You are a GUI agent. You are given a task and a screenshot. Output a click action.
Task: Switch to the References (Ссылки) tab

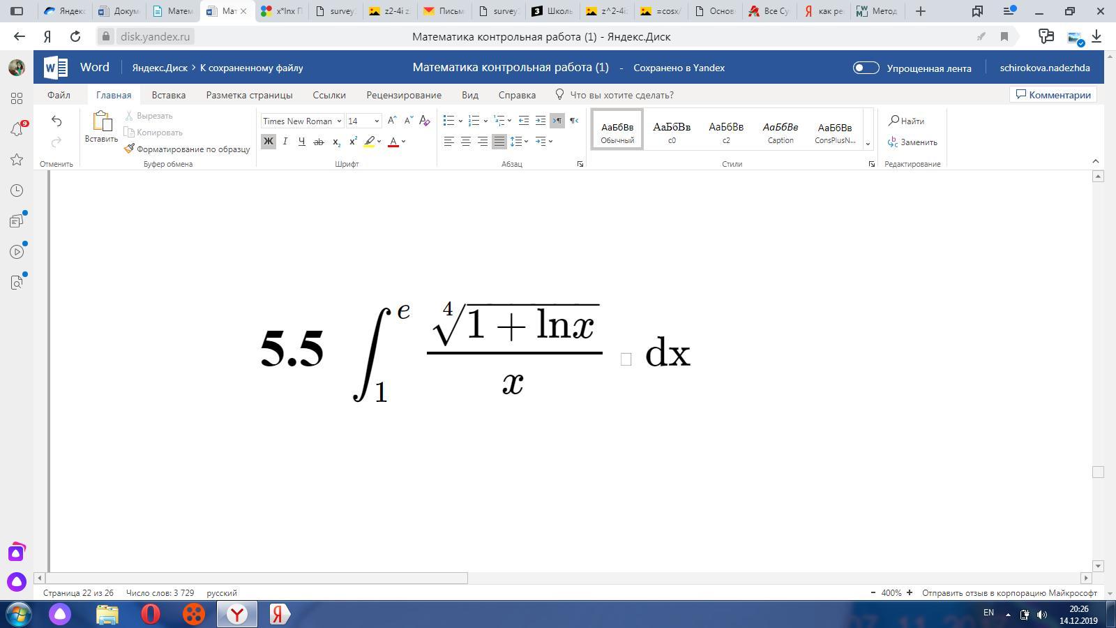(329, 95)
